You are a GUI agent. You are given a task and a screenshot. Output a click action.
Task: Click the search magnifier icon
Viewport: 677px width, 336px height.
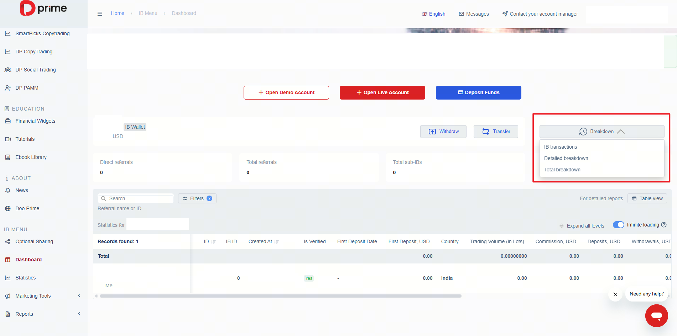(103, 198)
